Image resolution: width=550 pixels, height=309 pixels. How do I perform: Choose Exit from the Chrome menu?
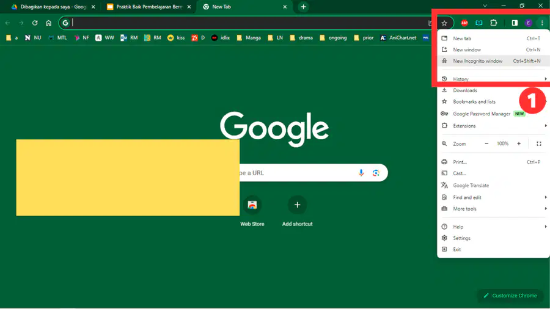(x=494, y=249)
